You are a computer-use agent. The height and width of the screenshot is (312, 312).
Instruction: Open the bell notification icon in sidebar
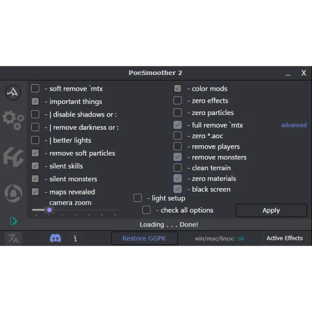(13, 194)
